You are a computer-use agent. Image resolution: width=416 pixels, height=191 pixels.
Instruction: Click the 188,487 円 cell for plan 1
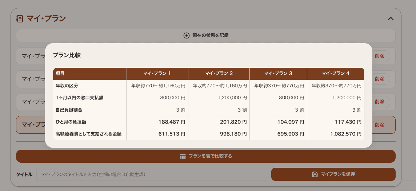click(x=172, y=122)
